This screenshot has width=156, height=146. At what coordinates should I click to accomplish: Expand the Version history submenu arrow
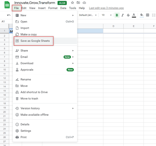pyautogui.click(x=73, y=108)
